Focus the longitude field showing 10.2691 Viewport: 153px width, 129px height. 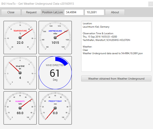pos(94,12)
